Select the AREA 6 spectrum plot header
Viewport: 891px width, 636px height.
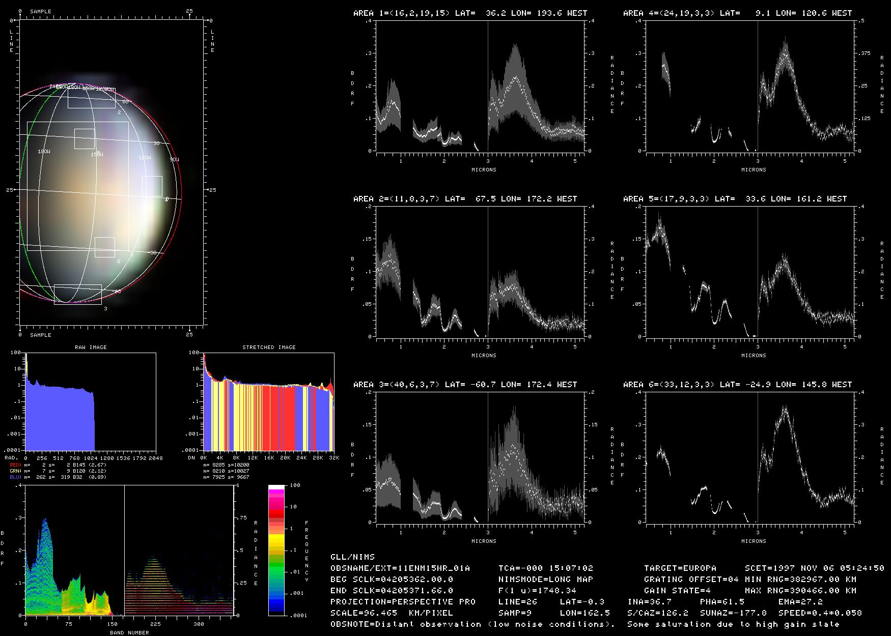click(x=737, y=385)
